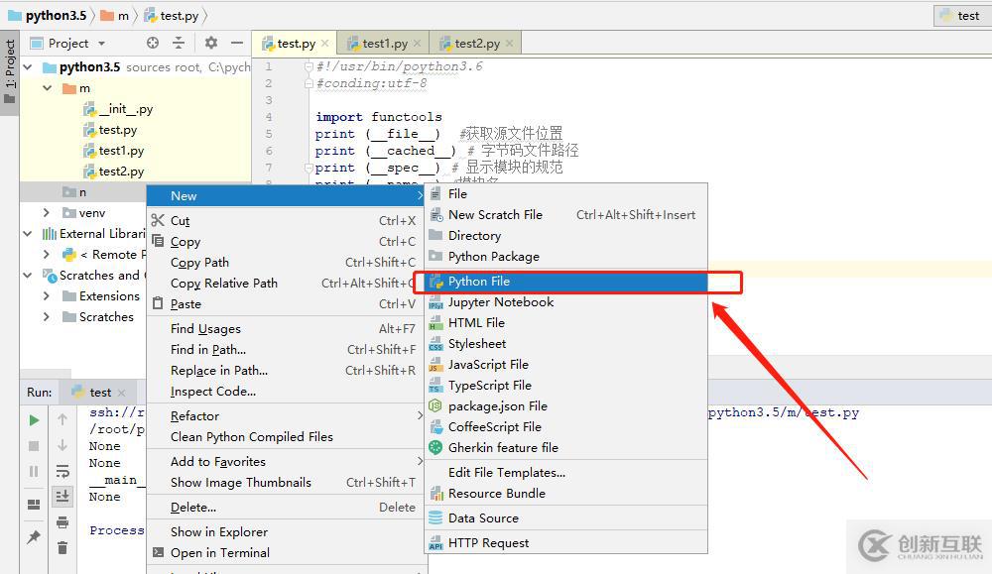
Task: Open Refactor submenu in context menu
Action: tap(286, 416)
